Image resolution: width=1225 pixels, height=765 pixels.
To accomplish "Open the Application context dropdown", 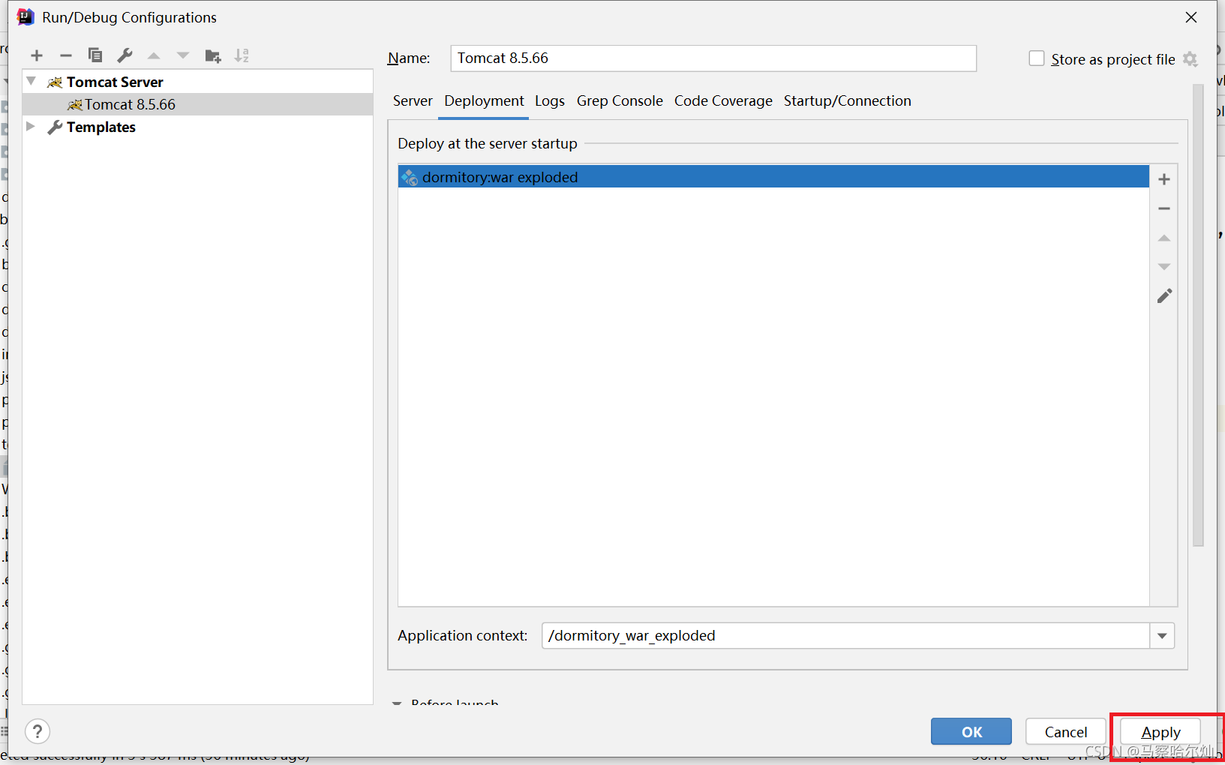I will point(1162,636).
